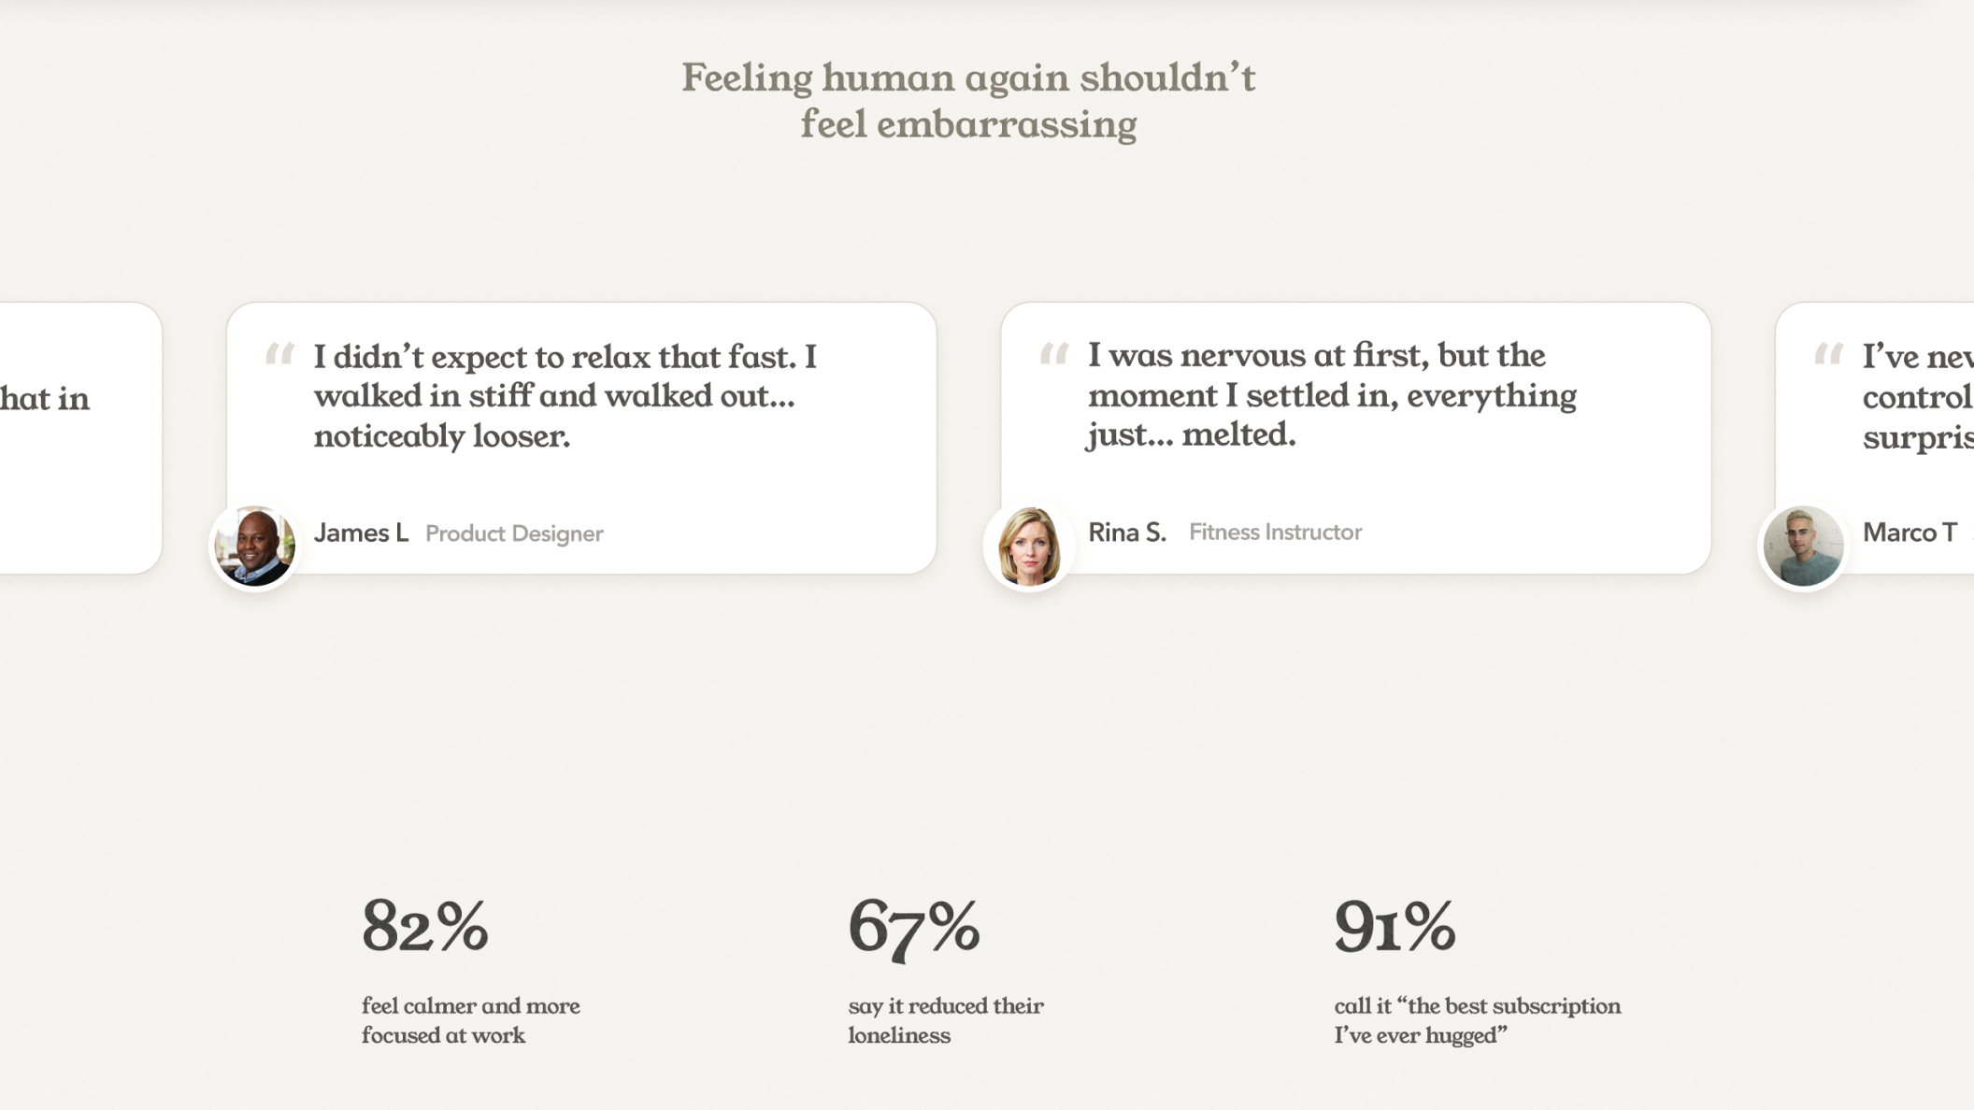Click Rina S.'s avatar photo
The image size is (1974, 1110).
tap(1028, 546)
